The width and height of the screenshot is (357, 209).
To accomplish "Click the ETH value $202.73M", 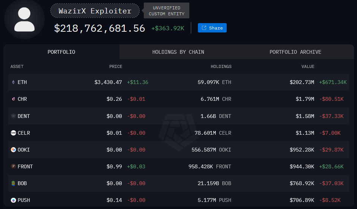I will click(x=302, y=82).
